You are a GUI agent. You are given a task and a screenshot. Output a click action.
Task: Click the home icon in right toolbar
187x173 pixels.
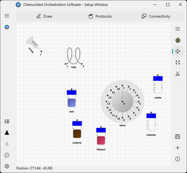[178, 40]
